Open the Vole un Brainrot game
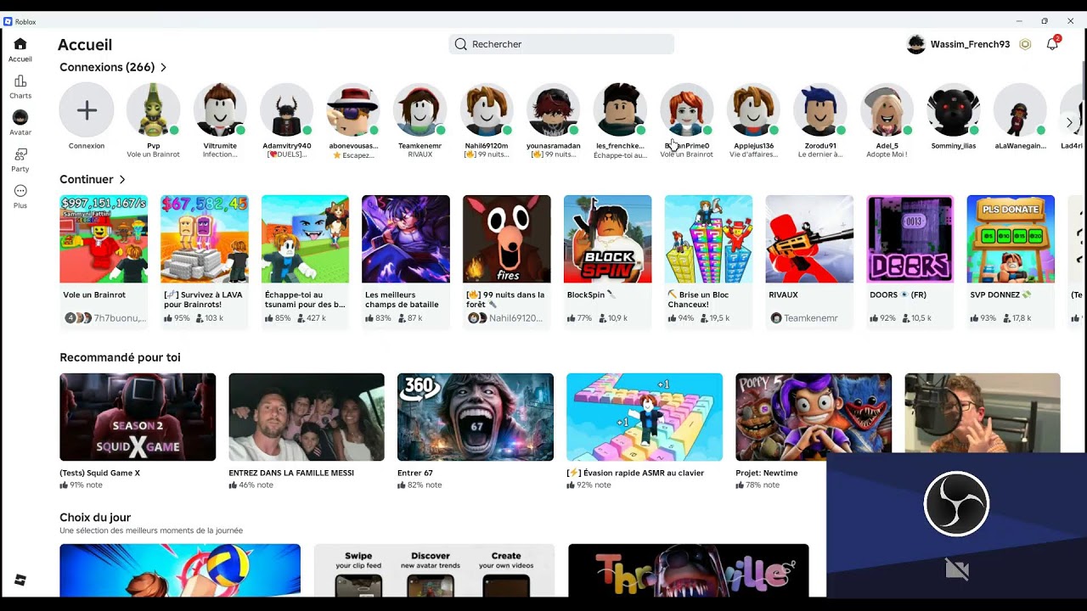Screen dimensions: 1087x611 point(104,261)
